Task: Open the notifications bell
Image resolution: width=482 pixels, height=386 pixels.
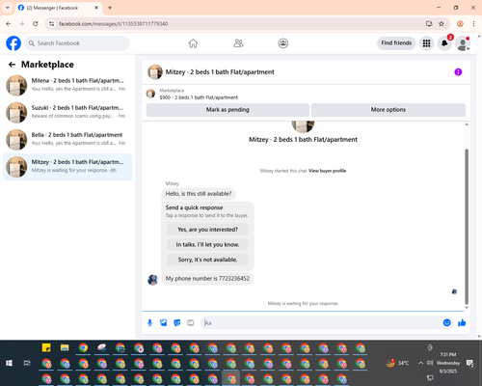Action: pyautogui.click(x=444, y=43)
